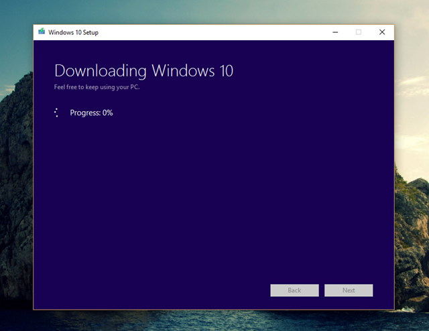The height and width of the screenshot is (331, 429).
Task: Click the rocky cliff wallpaper left of the window
Action: point(16,201)
